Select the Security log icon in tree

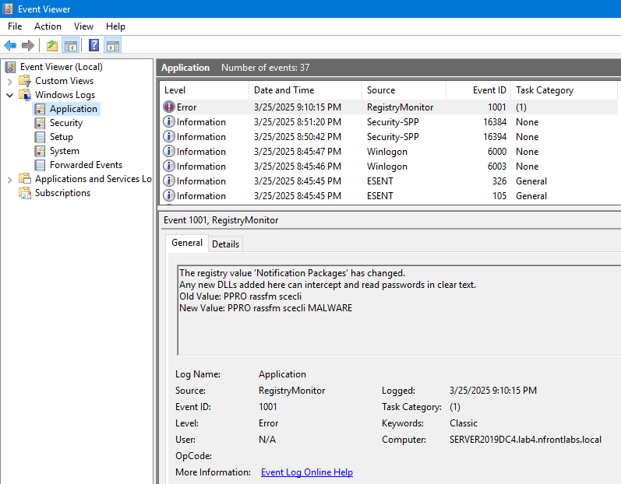pos(41,123)
